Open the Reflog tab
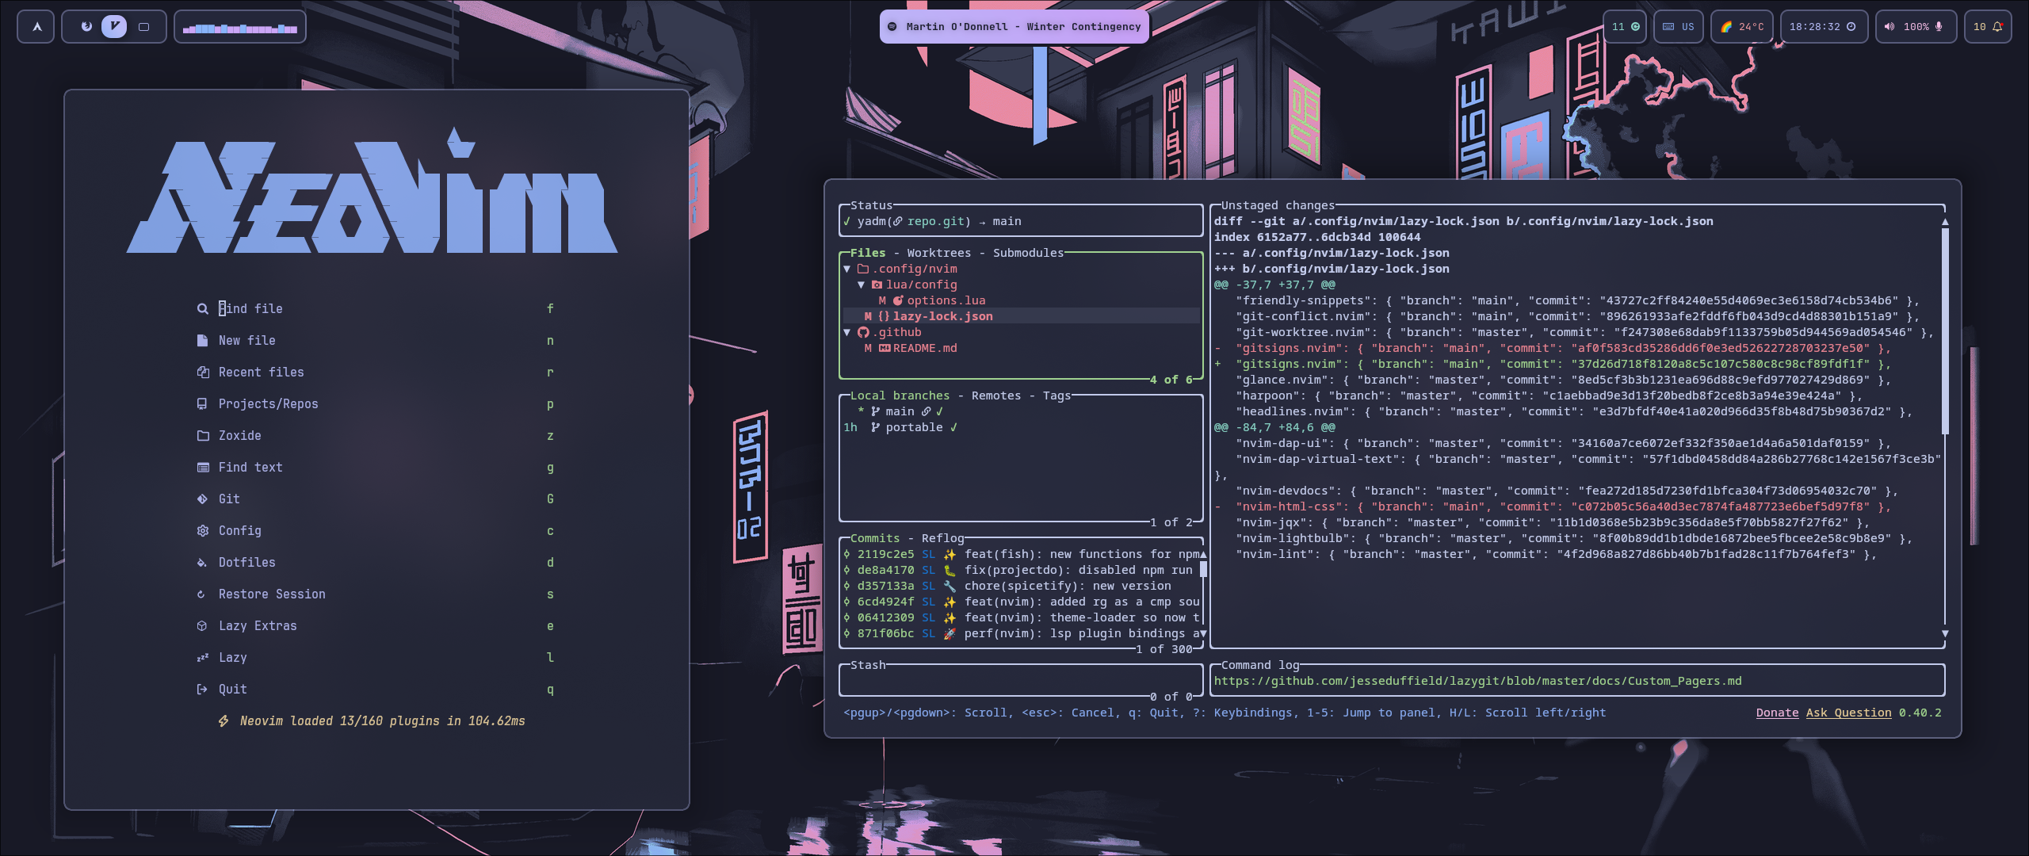Viewport: 2029px width, 856px height. coord(942,538)
